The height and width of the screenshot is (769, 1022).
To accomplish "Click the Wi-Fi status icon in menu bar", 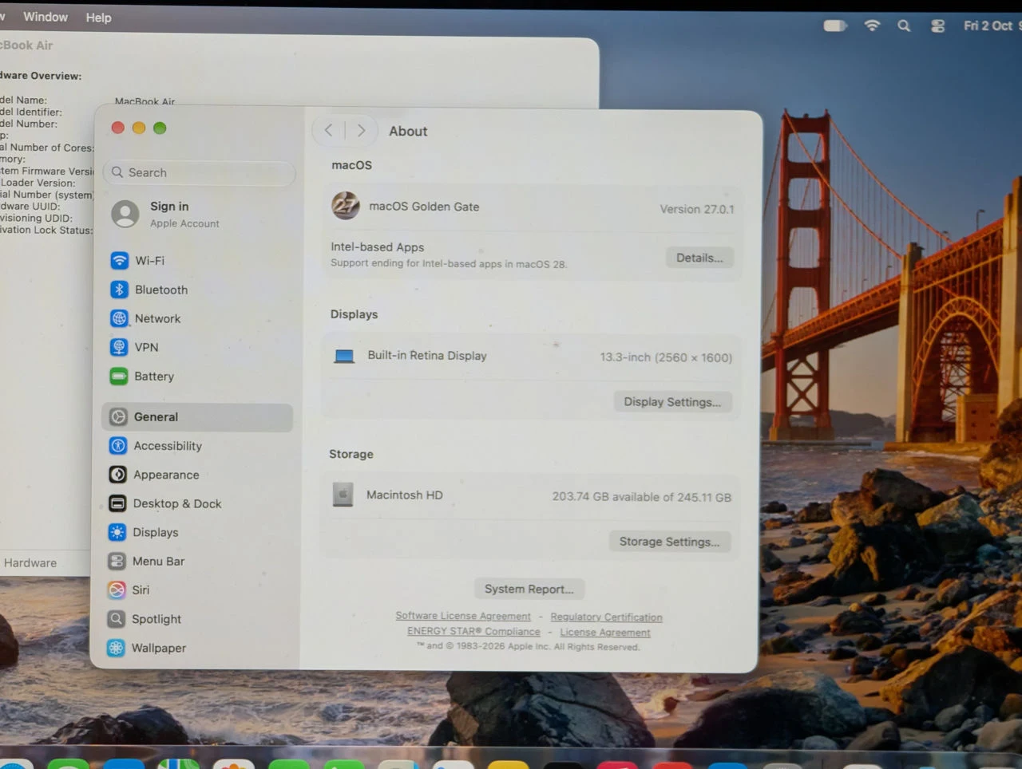I will coord(872,26).
